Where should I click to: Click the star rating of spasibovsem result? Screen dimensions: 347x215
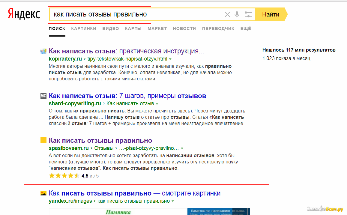[64, 176]
